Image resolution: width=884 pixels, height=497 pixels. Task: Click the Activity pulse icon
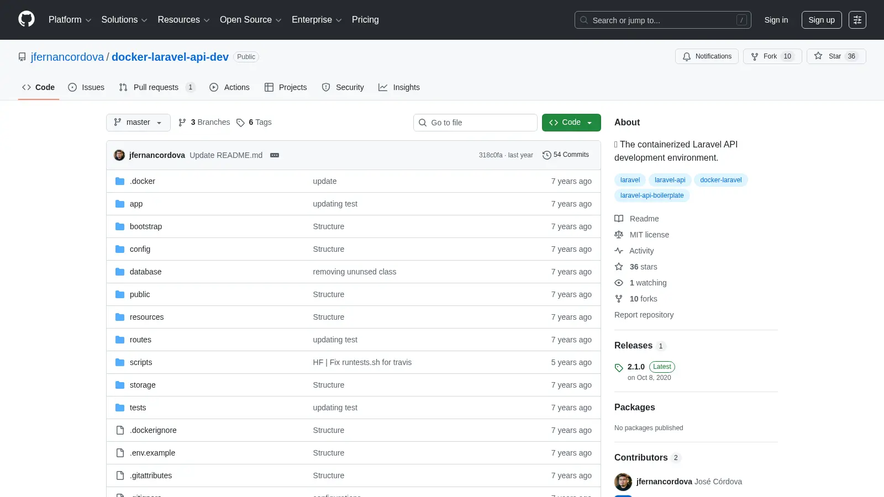point(619,251)
